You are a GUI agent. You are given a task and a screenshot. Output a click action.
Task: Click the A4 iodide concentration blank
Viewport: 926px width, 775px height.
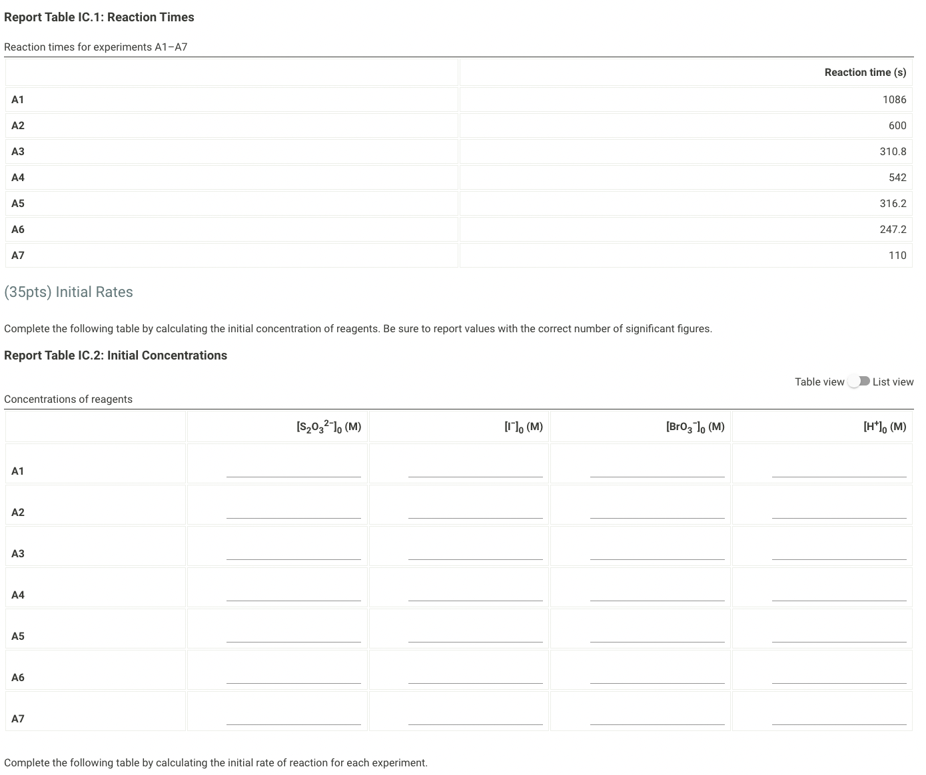476,593
